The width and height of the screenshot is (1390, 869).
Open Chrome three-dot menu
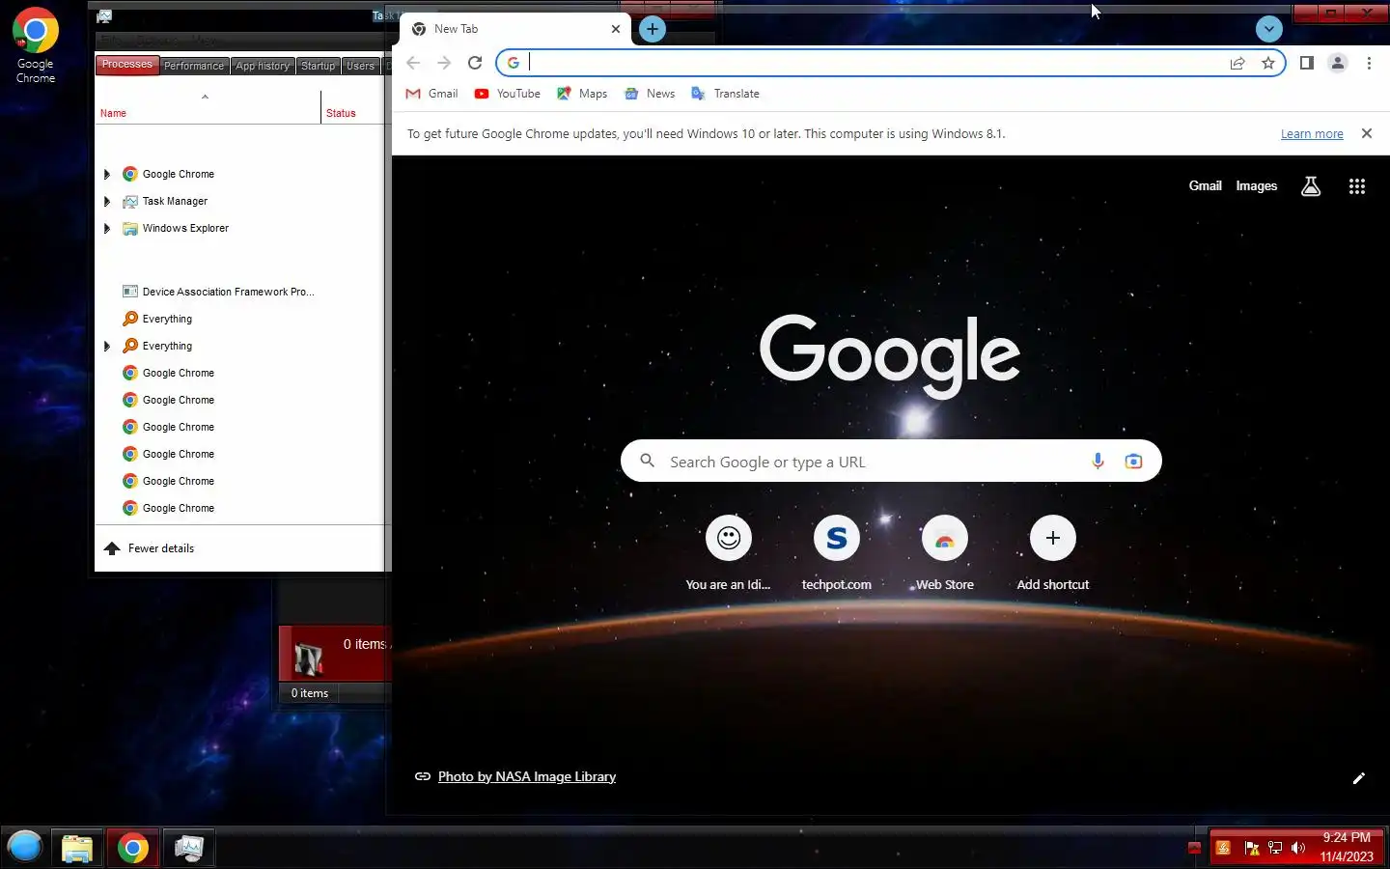pyautogui.click(x=1369, y=63)
